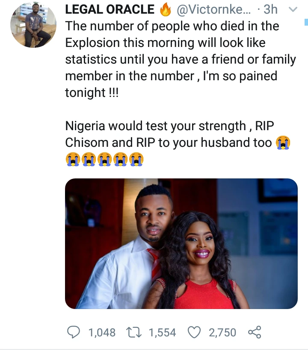Screen dimensions: 308x350
Task: Click the fire emoji beside LEGAL ORACLE
Action: 166,10
